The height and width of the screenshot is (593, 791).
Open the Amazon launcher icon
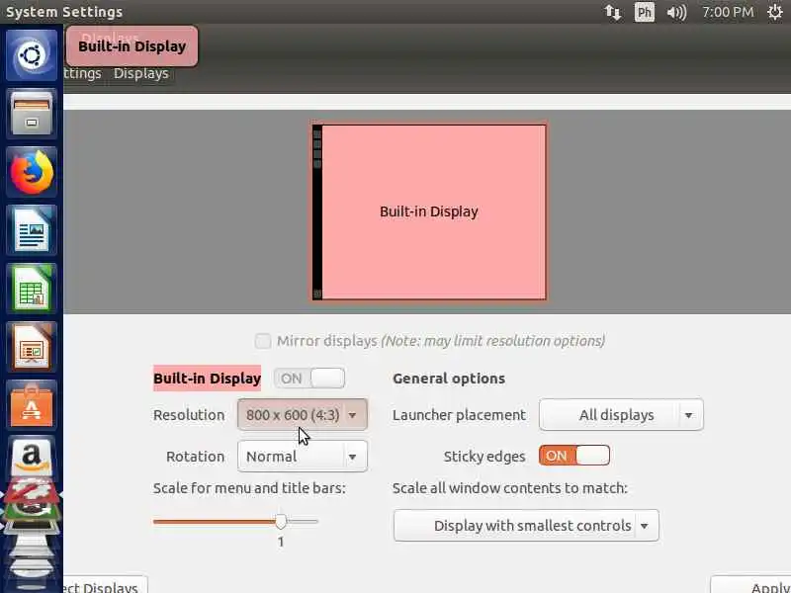tap(32, 458)
